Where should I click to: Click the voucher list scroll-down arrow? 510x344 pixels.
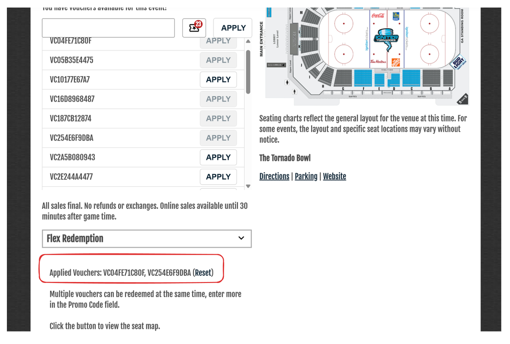pos(248,186)
